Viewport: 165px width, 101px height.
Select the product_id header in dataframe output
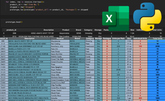[11, 30]
